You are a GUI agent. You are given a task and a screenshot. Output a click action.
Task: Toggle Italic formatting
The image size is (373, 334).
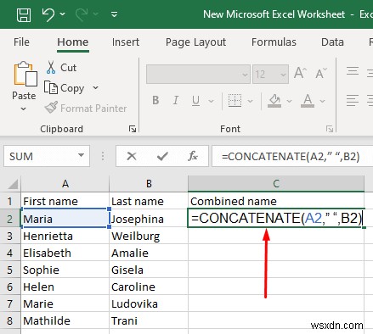[x=176, y=100]
